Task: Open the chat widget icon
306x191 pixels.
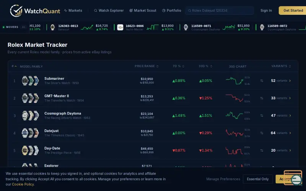Action: (x=293, y=178)
